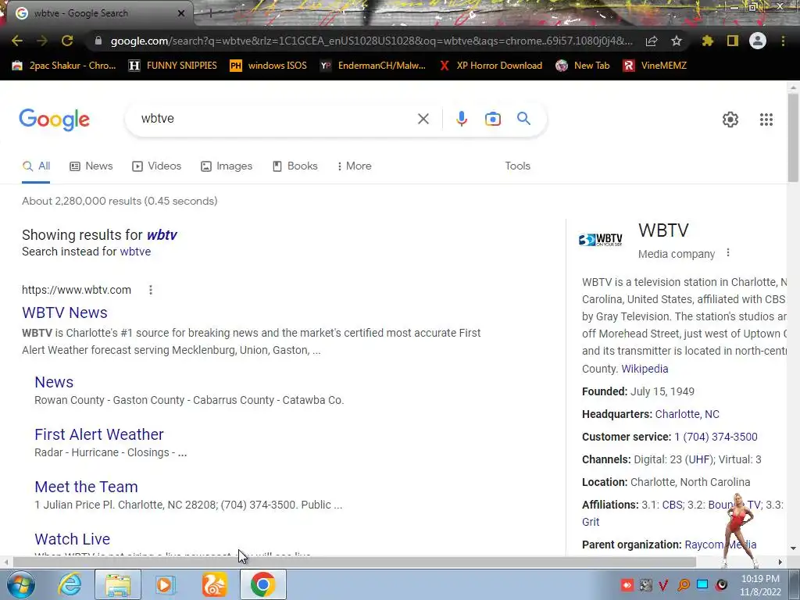Screen dimensions: 800x600
Task: Click the vertical scrollbar thumb
Action: [793, 137]
